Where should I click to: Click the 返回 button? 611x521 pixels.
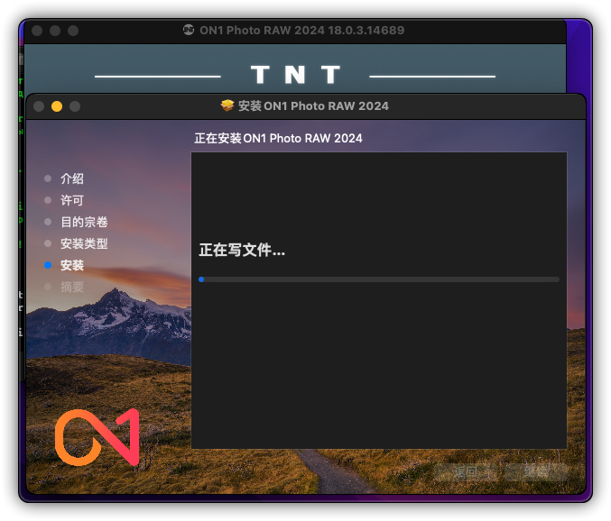pyautogui.click(x=466, y=472)
